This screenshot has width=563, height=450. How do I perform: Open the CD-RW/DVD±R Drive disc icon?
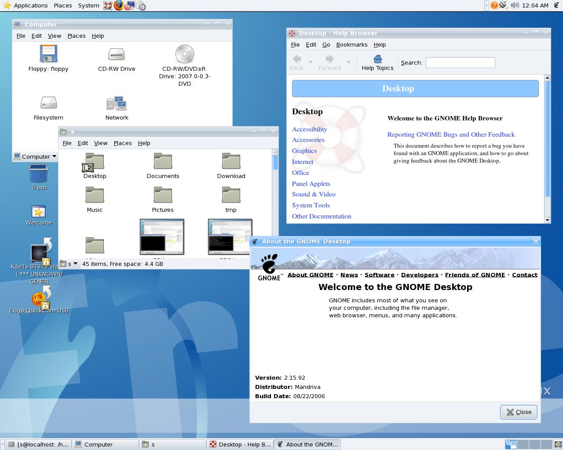click(x=185, y=54)
